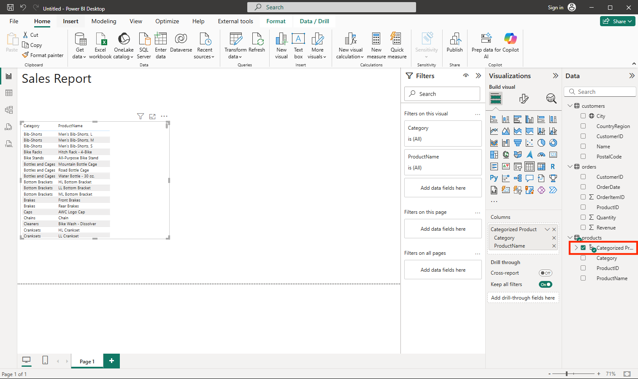Open Recent sources dropdown

[205, 46]
